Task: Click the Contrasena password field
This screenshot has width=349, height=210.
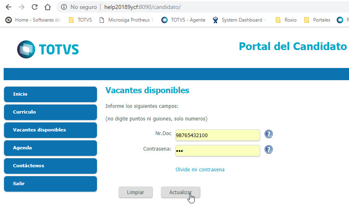Action: tap(218, 151)
